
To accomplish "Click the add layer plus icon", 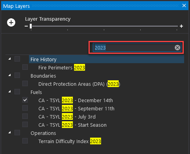I will (11, 23).
